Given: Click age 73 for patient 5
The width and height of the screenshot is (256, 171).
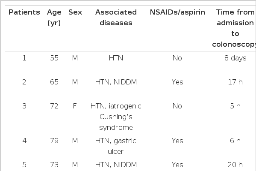Looking at the screenshot, I should point(54,165).
